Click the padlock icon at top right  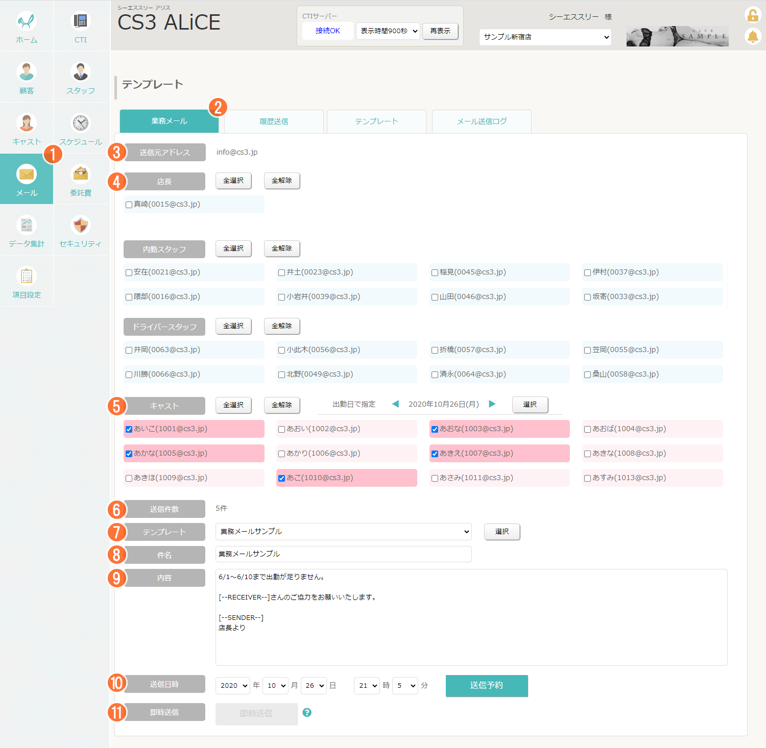(x=753, y=15)
